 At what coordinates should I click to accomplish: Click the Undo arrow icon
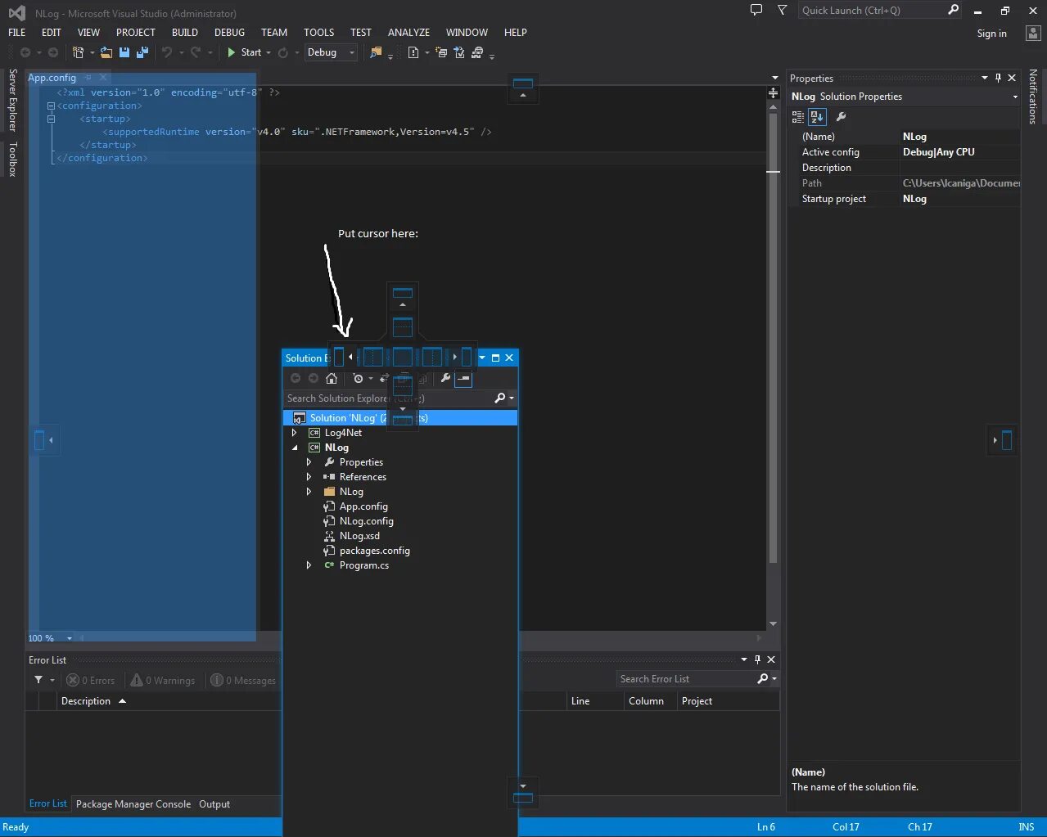[x=167, y=52]
